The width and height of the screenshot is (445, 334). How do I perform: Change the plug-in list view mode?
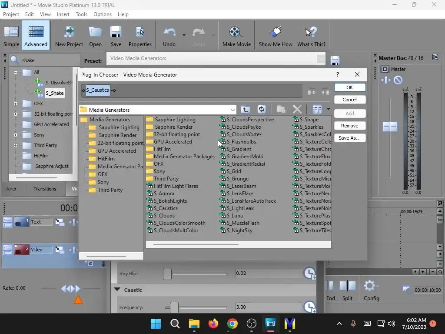pos(317,109)
